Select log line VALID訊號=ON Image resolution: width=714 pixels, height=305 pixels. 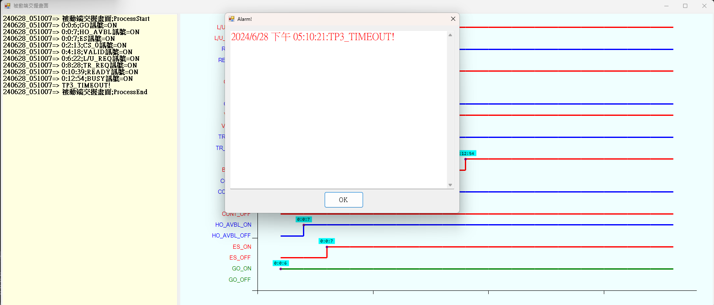coord(68,52)
